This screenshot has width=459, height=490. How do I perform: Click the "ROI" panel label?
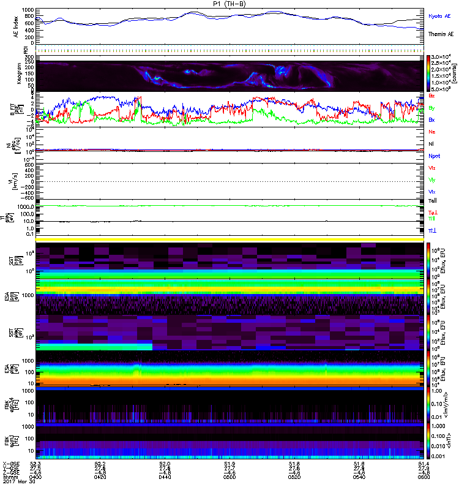click(26, 50)
